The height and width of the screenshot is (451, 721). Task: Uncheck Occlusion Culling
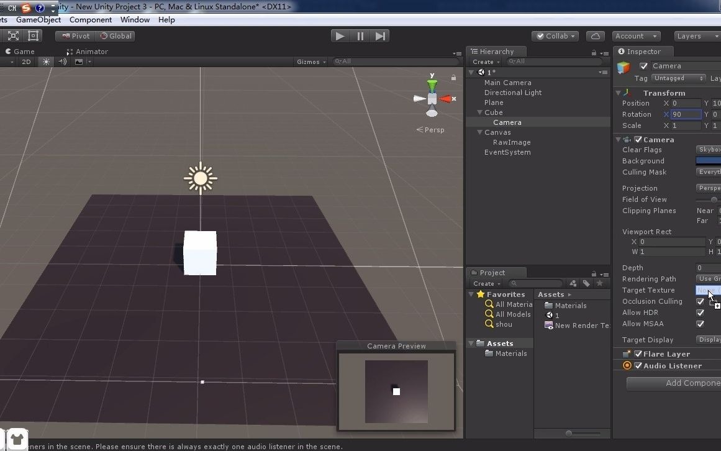(701, 301)
